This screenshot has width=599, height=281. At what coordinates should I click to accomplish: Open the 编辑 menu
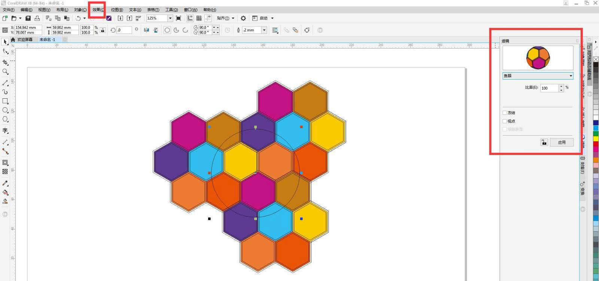[26, 10]
